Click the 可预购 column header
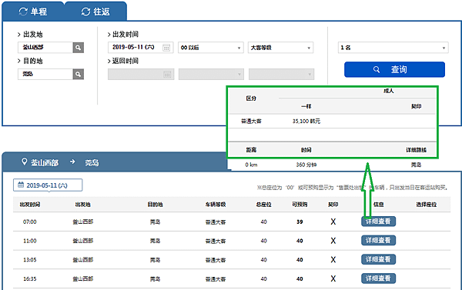 300,205
